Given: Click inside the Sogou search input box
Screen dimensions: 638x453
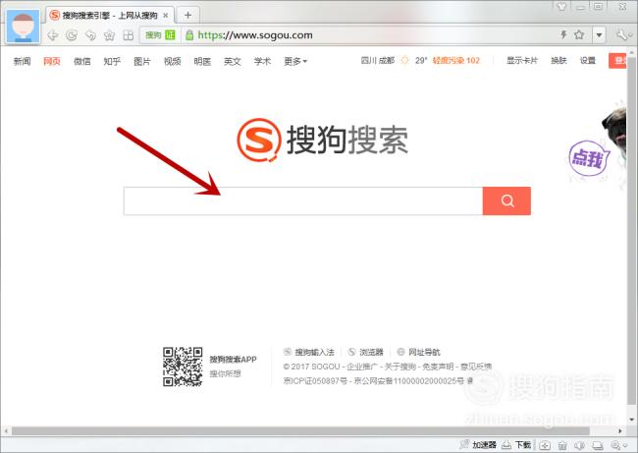Looking at the screenshot, I should coord(303,200).
